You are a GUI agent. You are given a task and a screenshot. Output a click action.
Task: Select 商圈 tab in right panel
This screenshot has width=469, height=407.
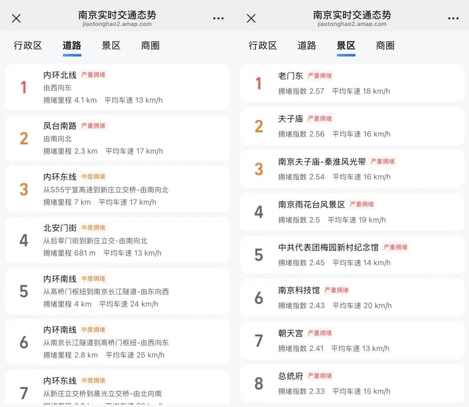click(x=385, y=46)
